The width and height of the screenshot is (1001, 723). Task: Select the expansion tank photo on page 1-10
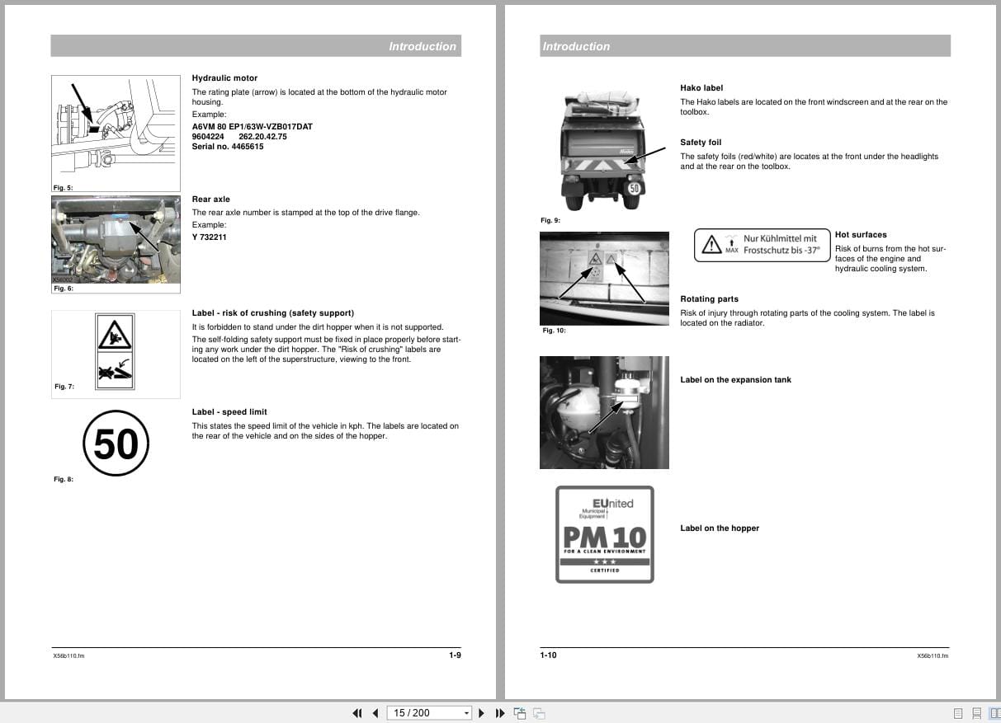[604, 412]
